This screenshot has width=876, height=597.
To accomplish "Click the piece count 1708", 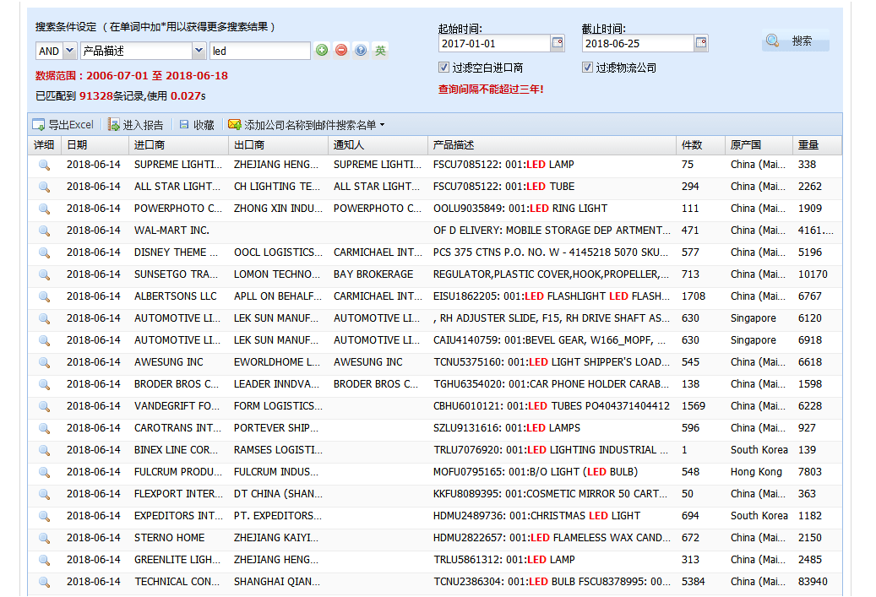I will click(x=694, y=296).
